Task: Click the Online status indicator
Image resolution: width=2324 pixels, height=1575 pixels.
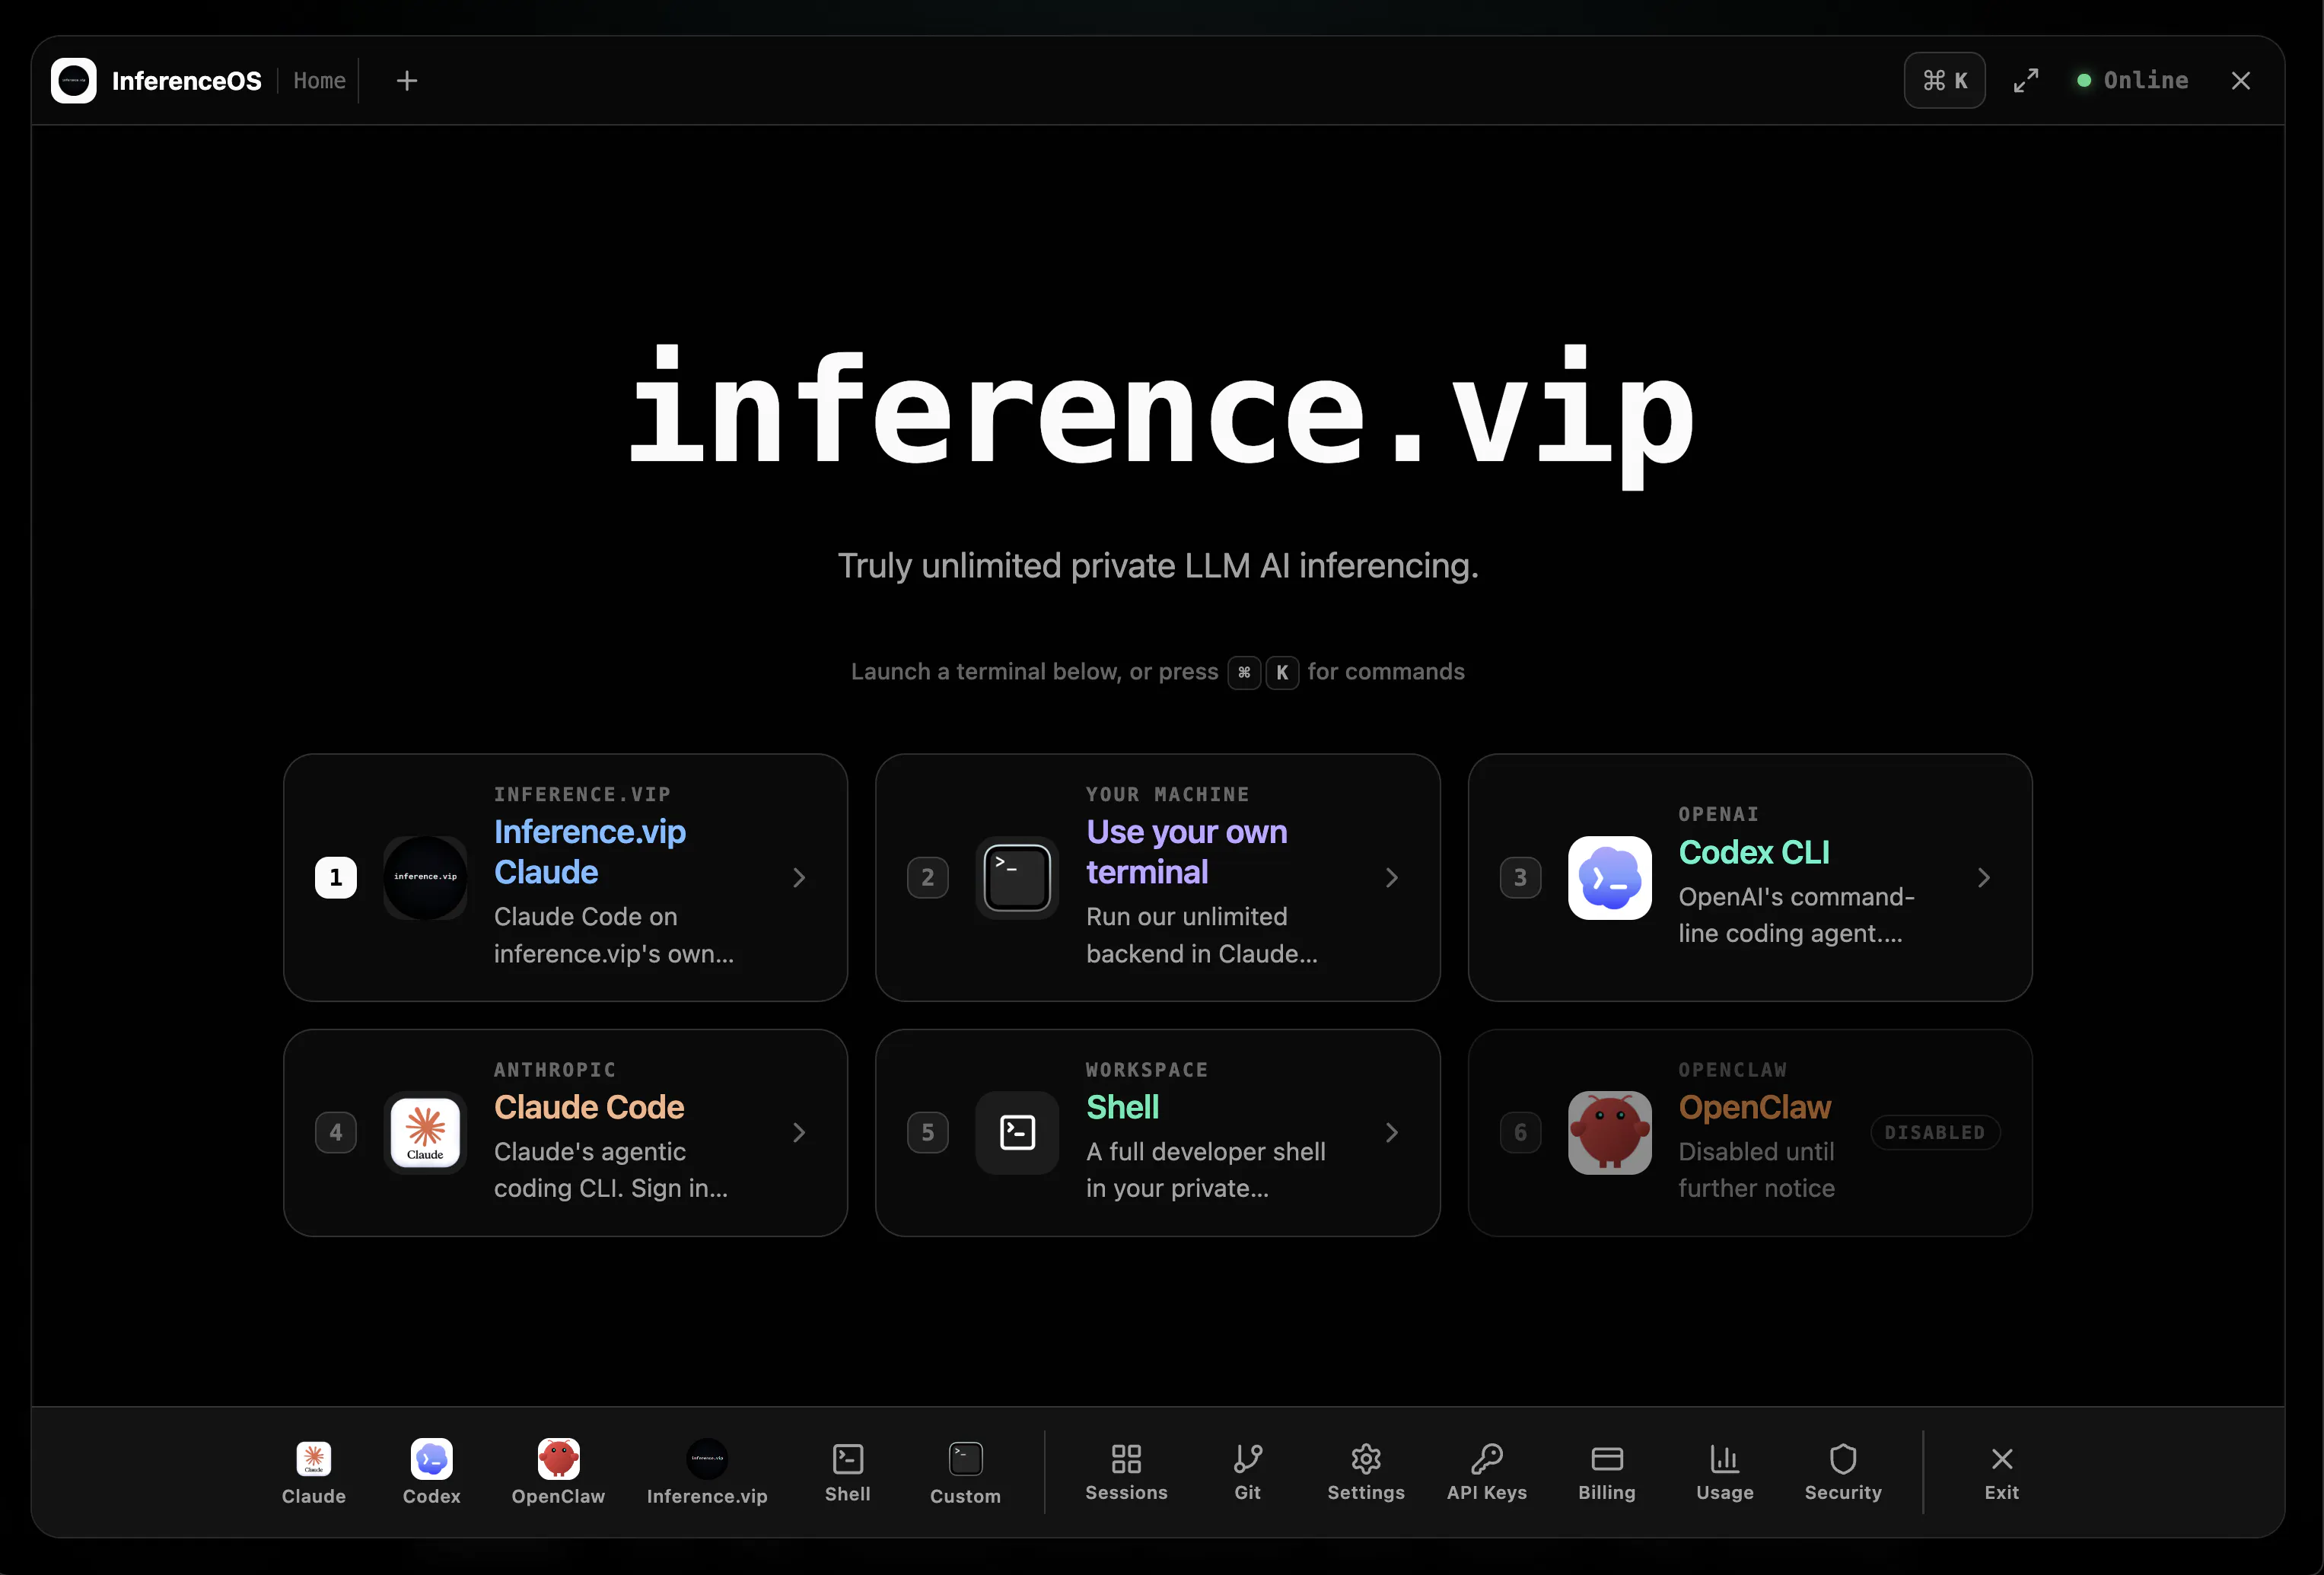Action: point(2132,81)
